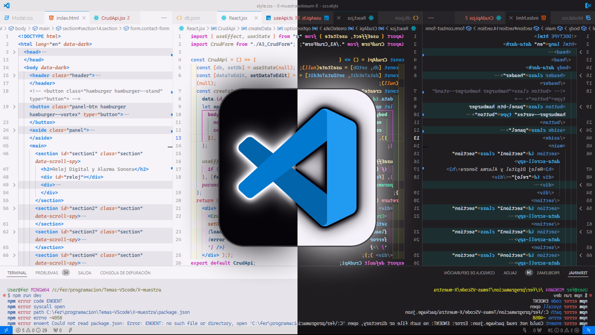Click the curly-braces icon on the mirrored dark db.json tab

tap(416, 18)
